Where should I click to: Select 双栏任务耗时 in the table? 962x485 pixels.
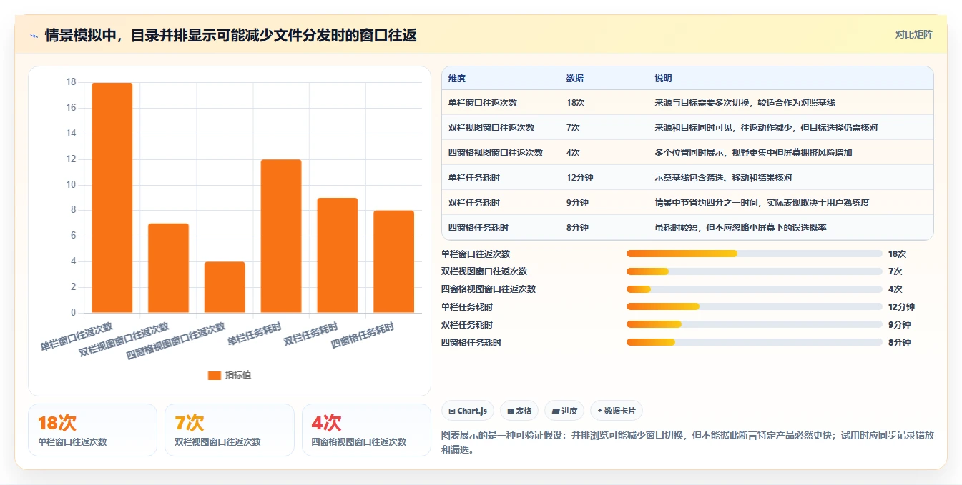pos(474,203)
